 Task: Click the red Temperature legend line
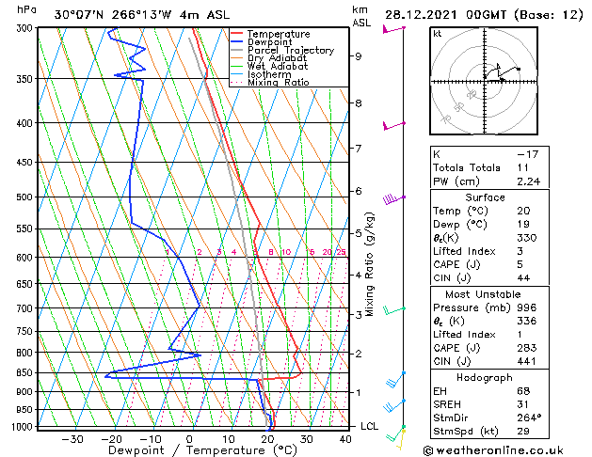tap(236, 34)
